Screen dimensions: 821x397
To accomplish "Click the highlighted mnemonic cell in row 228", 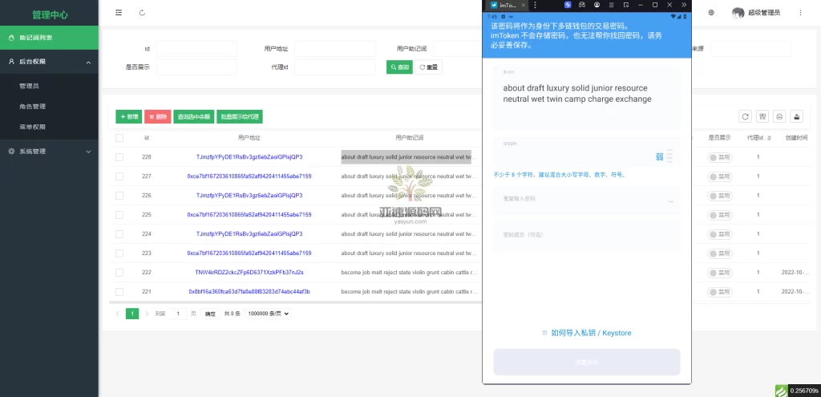I will [x=406, y=157].
